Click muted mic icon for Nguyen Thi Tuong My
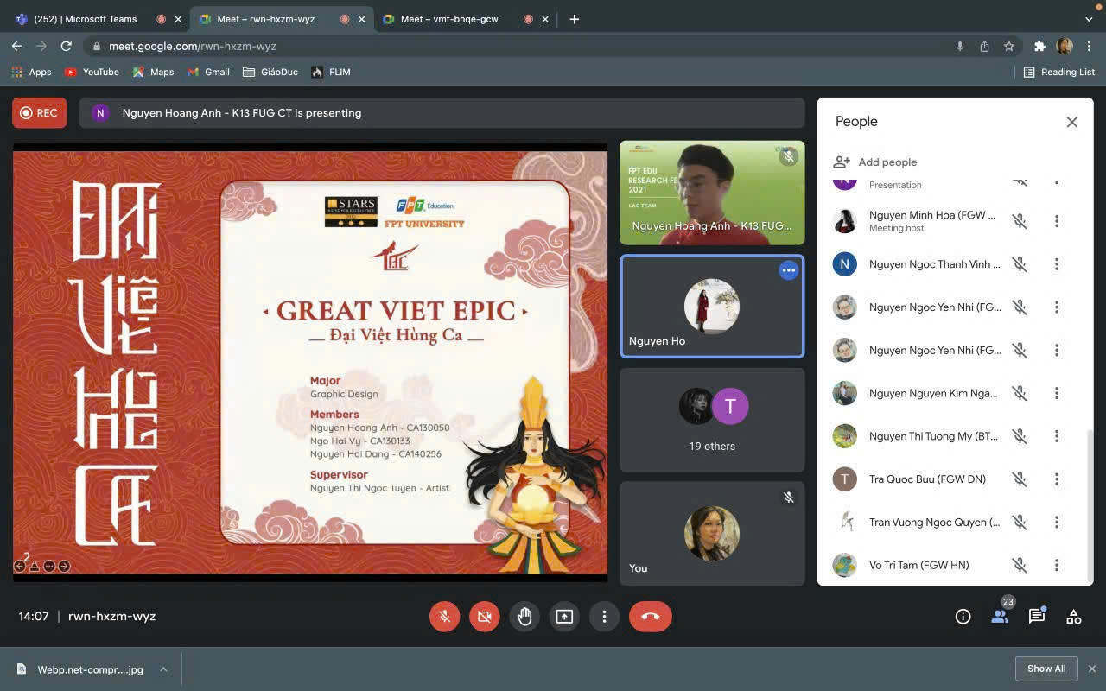Screen dimensions: 1106x691 (1020, 436)
